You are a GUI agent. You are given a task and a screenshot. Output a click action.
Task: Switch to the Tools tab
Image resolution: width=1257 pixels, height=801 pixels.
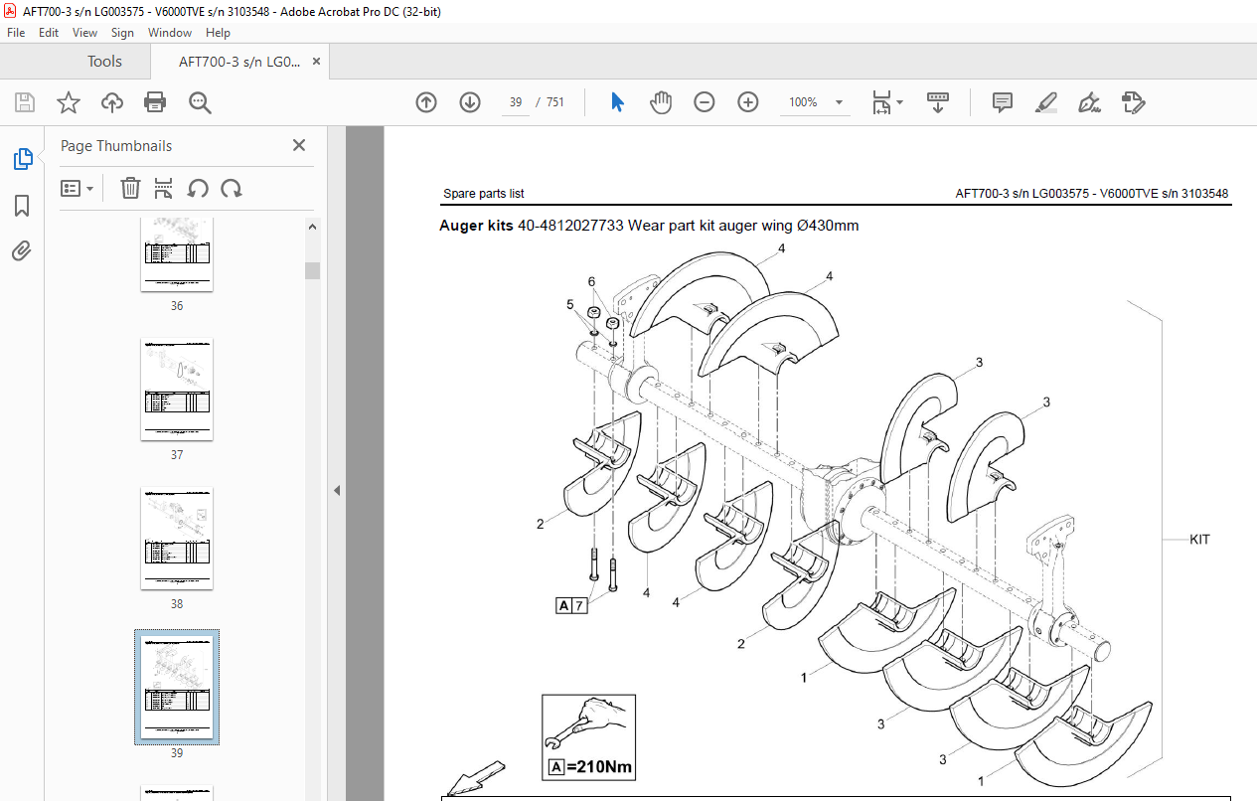[x=104, y=62]
